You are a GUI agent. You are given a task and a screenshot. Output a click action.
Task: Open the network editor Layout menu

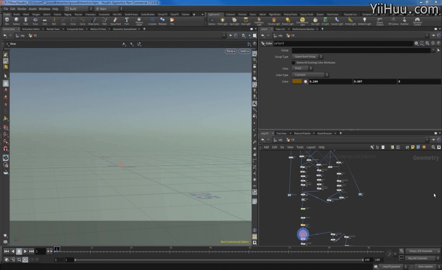311,147
